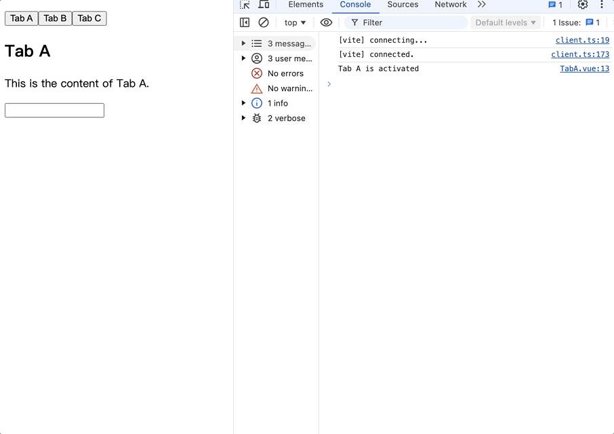The width and height of the screenshot is (614, 434).
Task: Select the verbose bug icon filter
Action: [x=256, y=118]
